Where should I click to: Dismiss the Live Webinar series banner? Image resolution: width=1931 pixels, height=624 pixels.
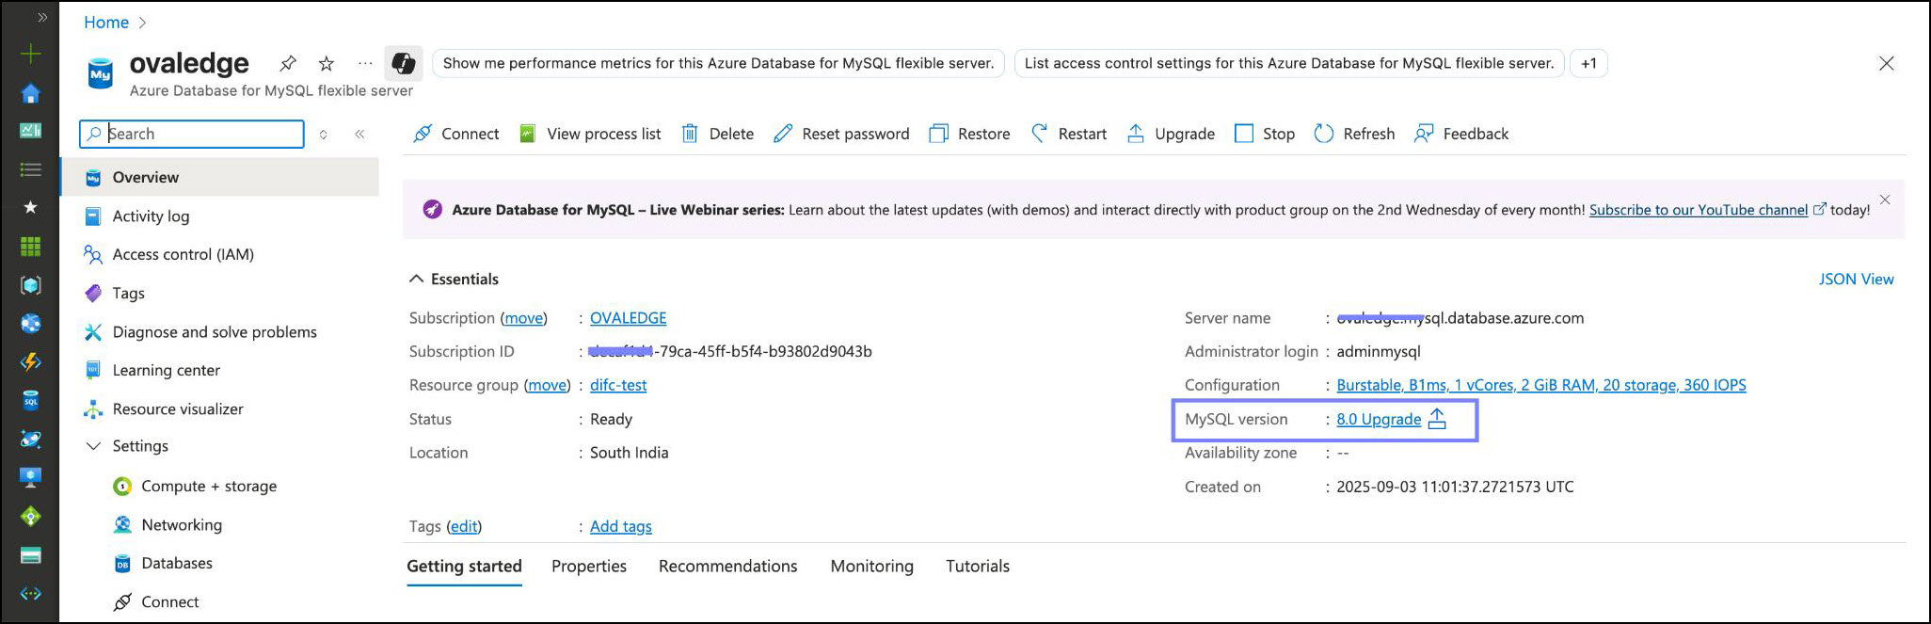pyautogui.click(x=1885, y=200)
